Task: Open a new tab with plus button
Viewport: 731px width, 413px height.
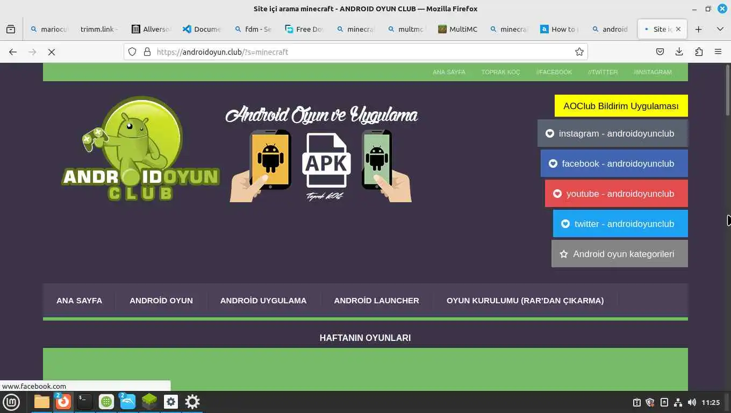Action: (x=698, y=29)
